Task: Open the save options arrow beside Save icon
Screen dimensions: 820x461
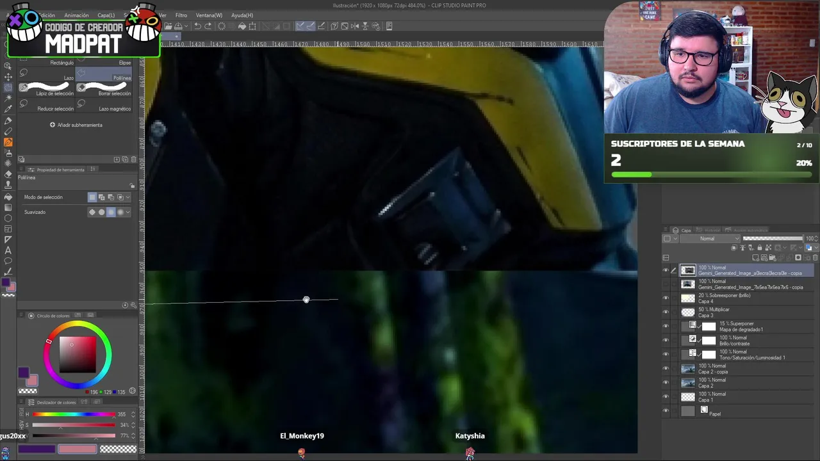Action: [186, 26]
